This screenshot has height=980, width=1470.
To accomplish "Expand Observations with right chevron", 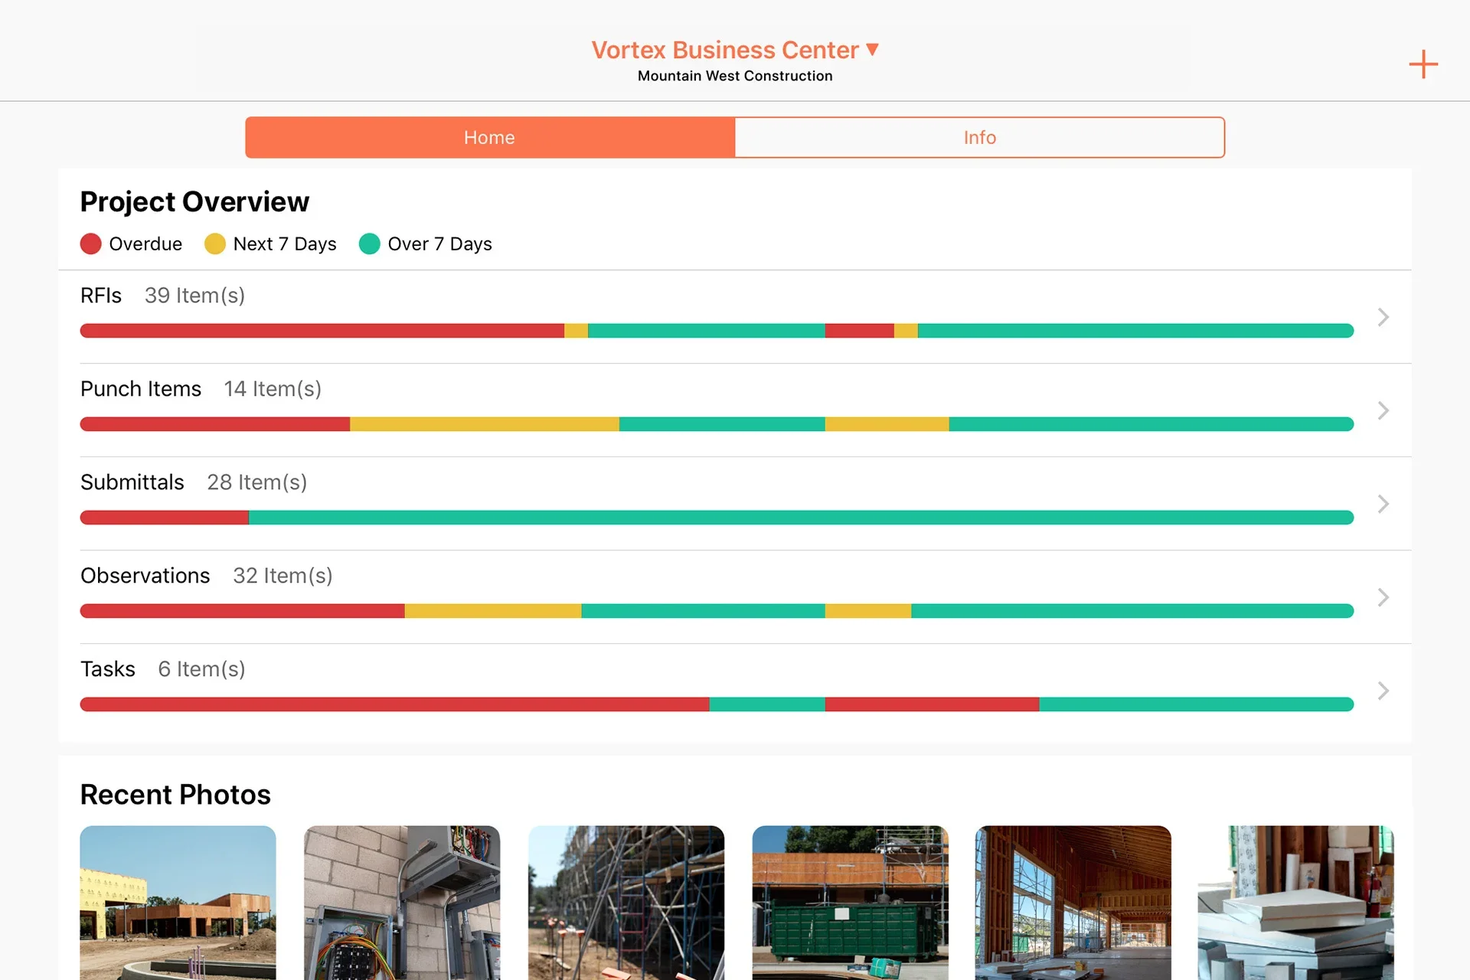I will 1383,597.
